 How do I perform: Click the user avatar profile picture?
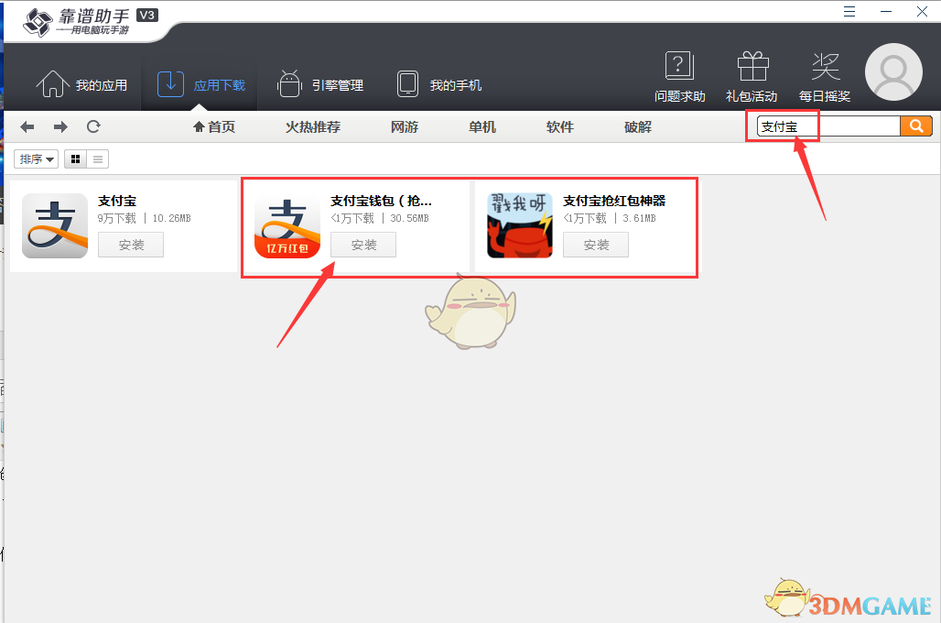click(893, 72)
